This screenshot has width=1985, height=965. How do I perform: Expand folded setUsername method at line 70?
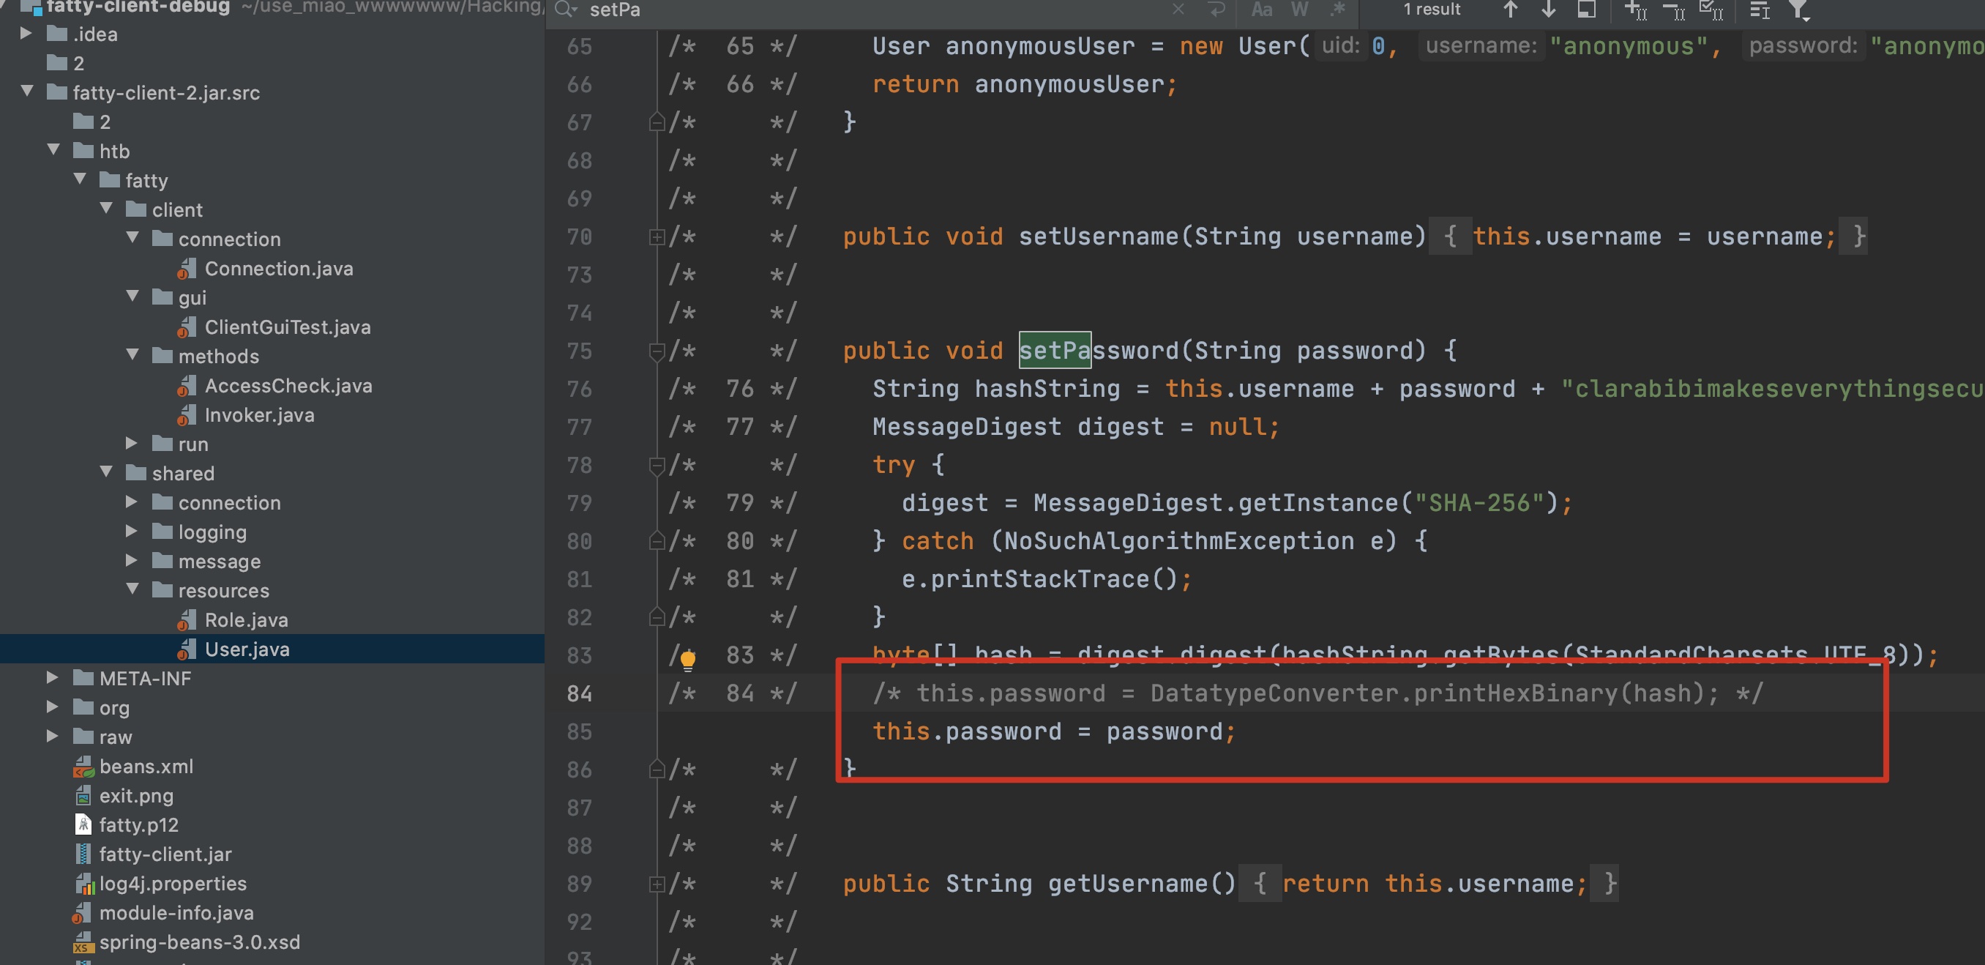pos(657,236)
